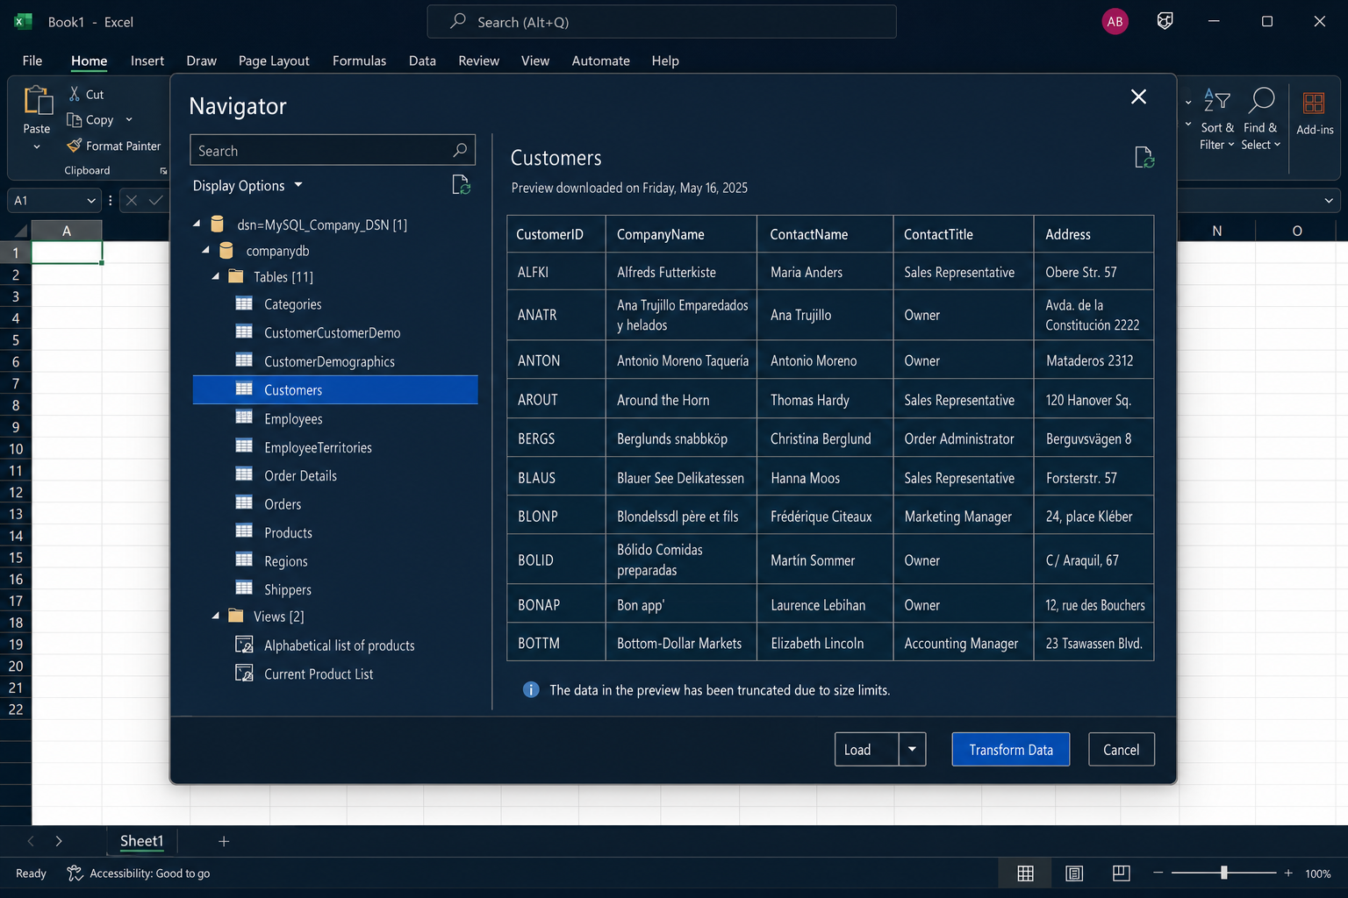This screenshot has height=898, width=1348.
Task: Click the Sort & Filter icon
Action: click(x=1216, y=100)
